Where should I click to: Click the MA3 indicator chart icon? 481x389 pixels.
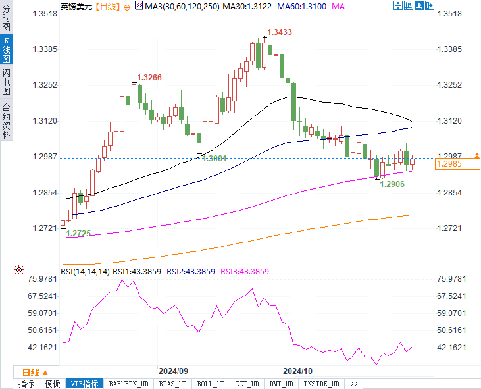[138, 6]
